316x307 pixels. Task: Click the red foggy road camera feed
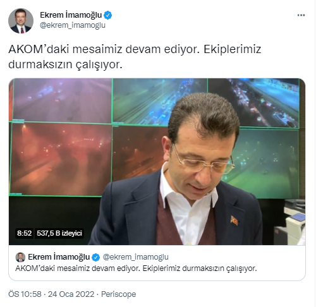pyautogui.click(x=61, y=159)
